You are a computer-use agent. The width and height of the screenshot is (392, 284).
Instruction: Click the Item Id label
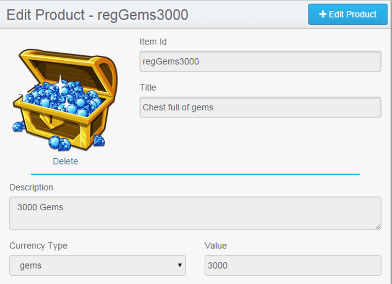[153, 42]
